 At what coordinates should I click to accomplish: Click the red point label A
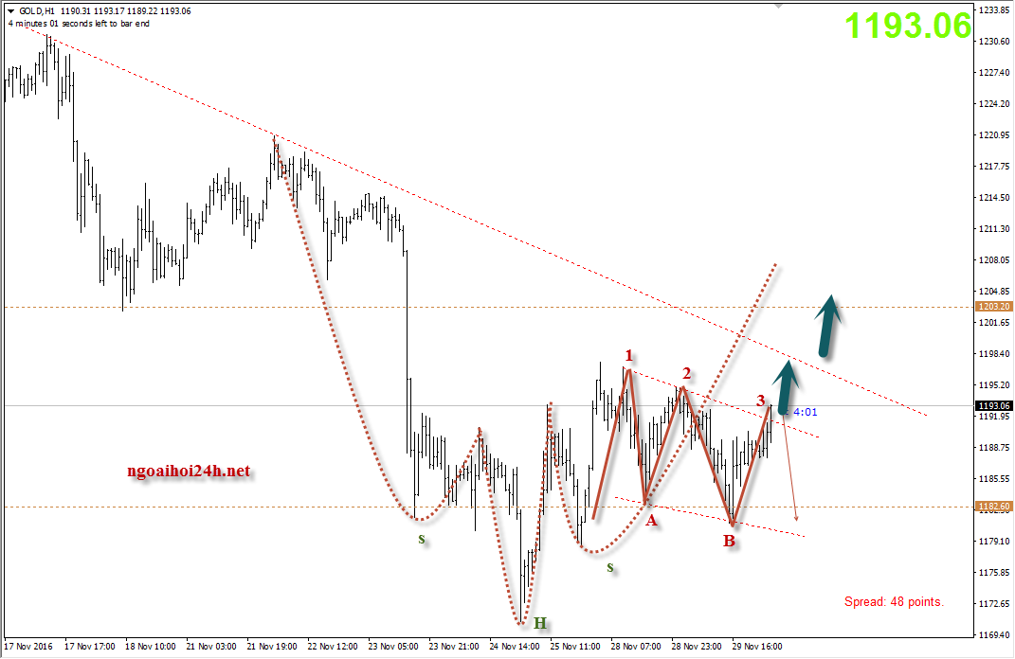point(650,519)
